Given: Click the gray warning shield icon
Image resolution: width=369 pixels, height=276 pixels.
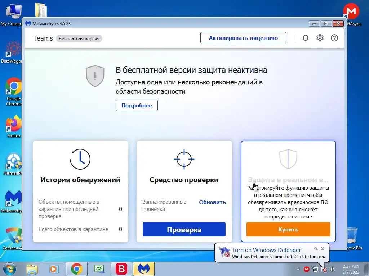Looking at the screenshot, I should 95,76.
